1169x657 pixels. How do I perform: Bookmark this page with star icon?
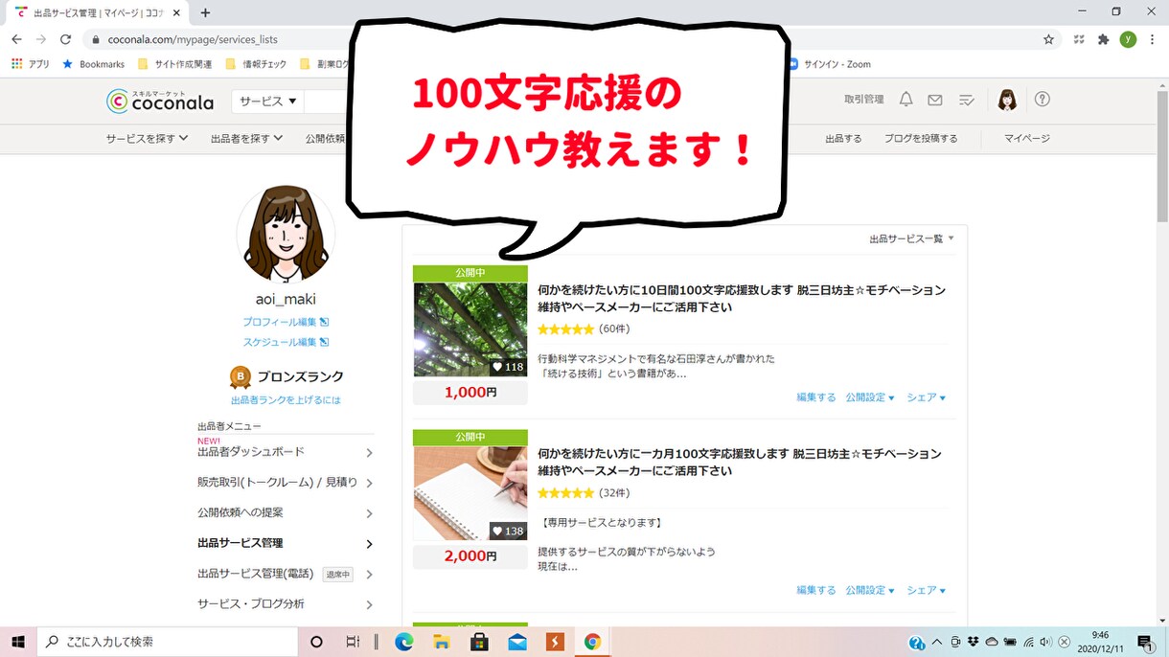pos(1048,39)
